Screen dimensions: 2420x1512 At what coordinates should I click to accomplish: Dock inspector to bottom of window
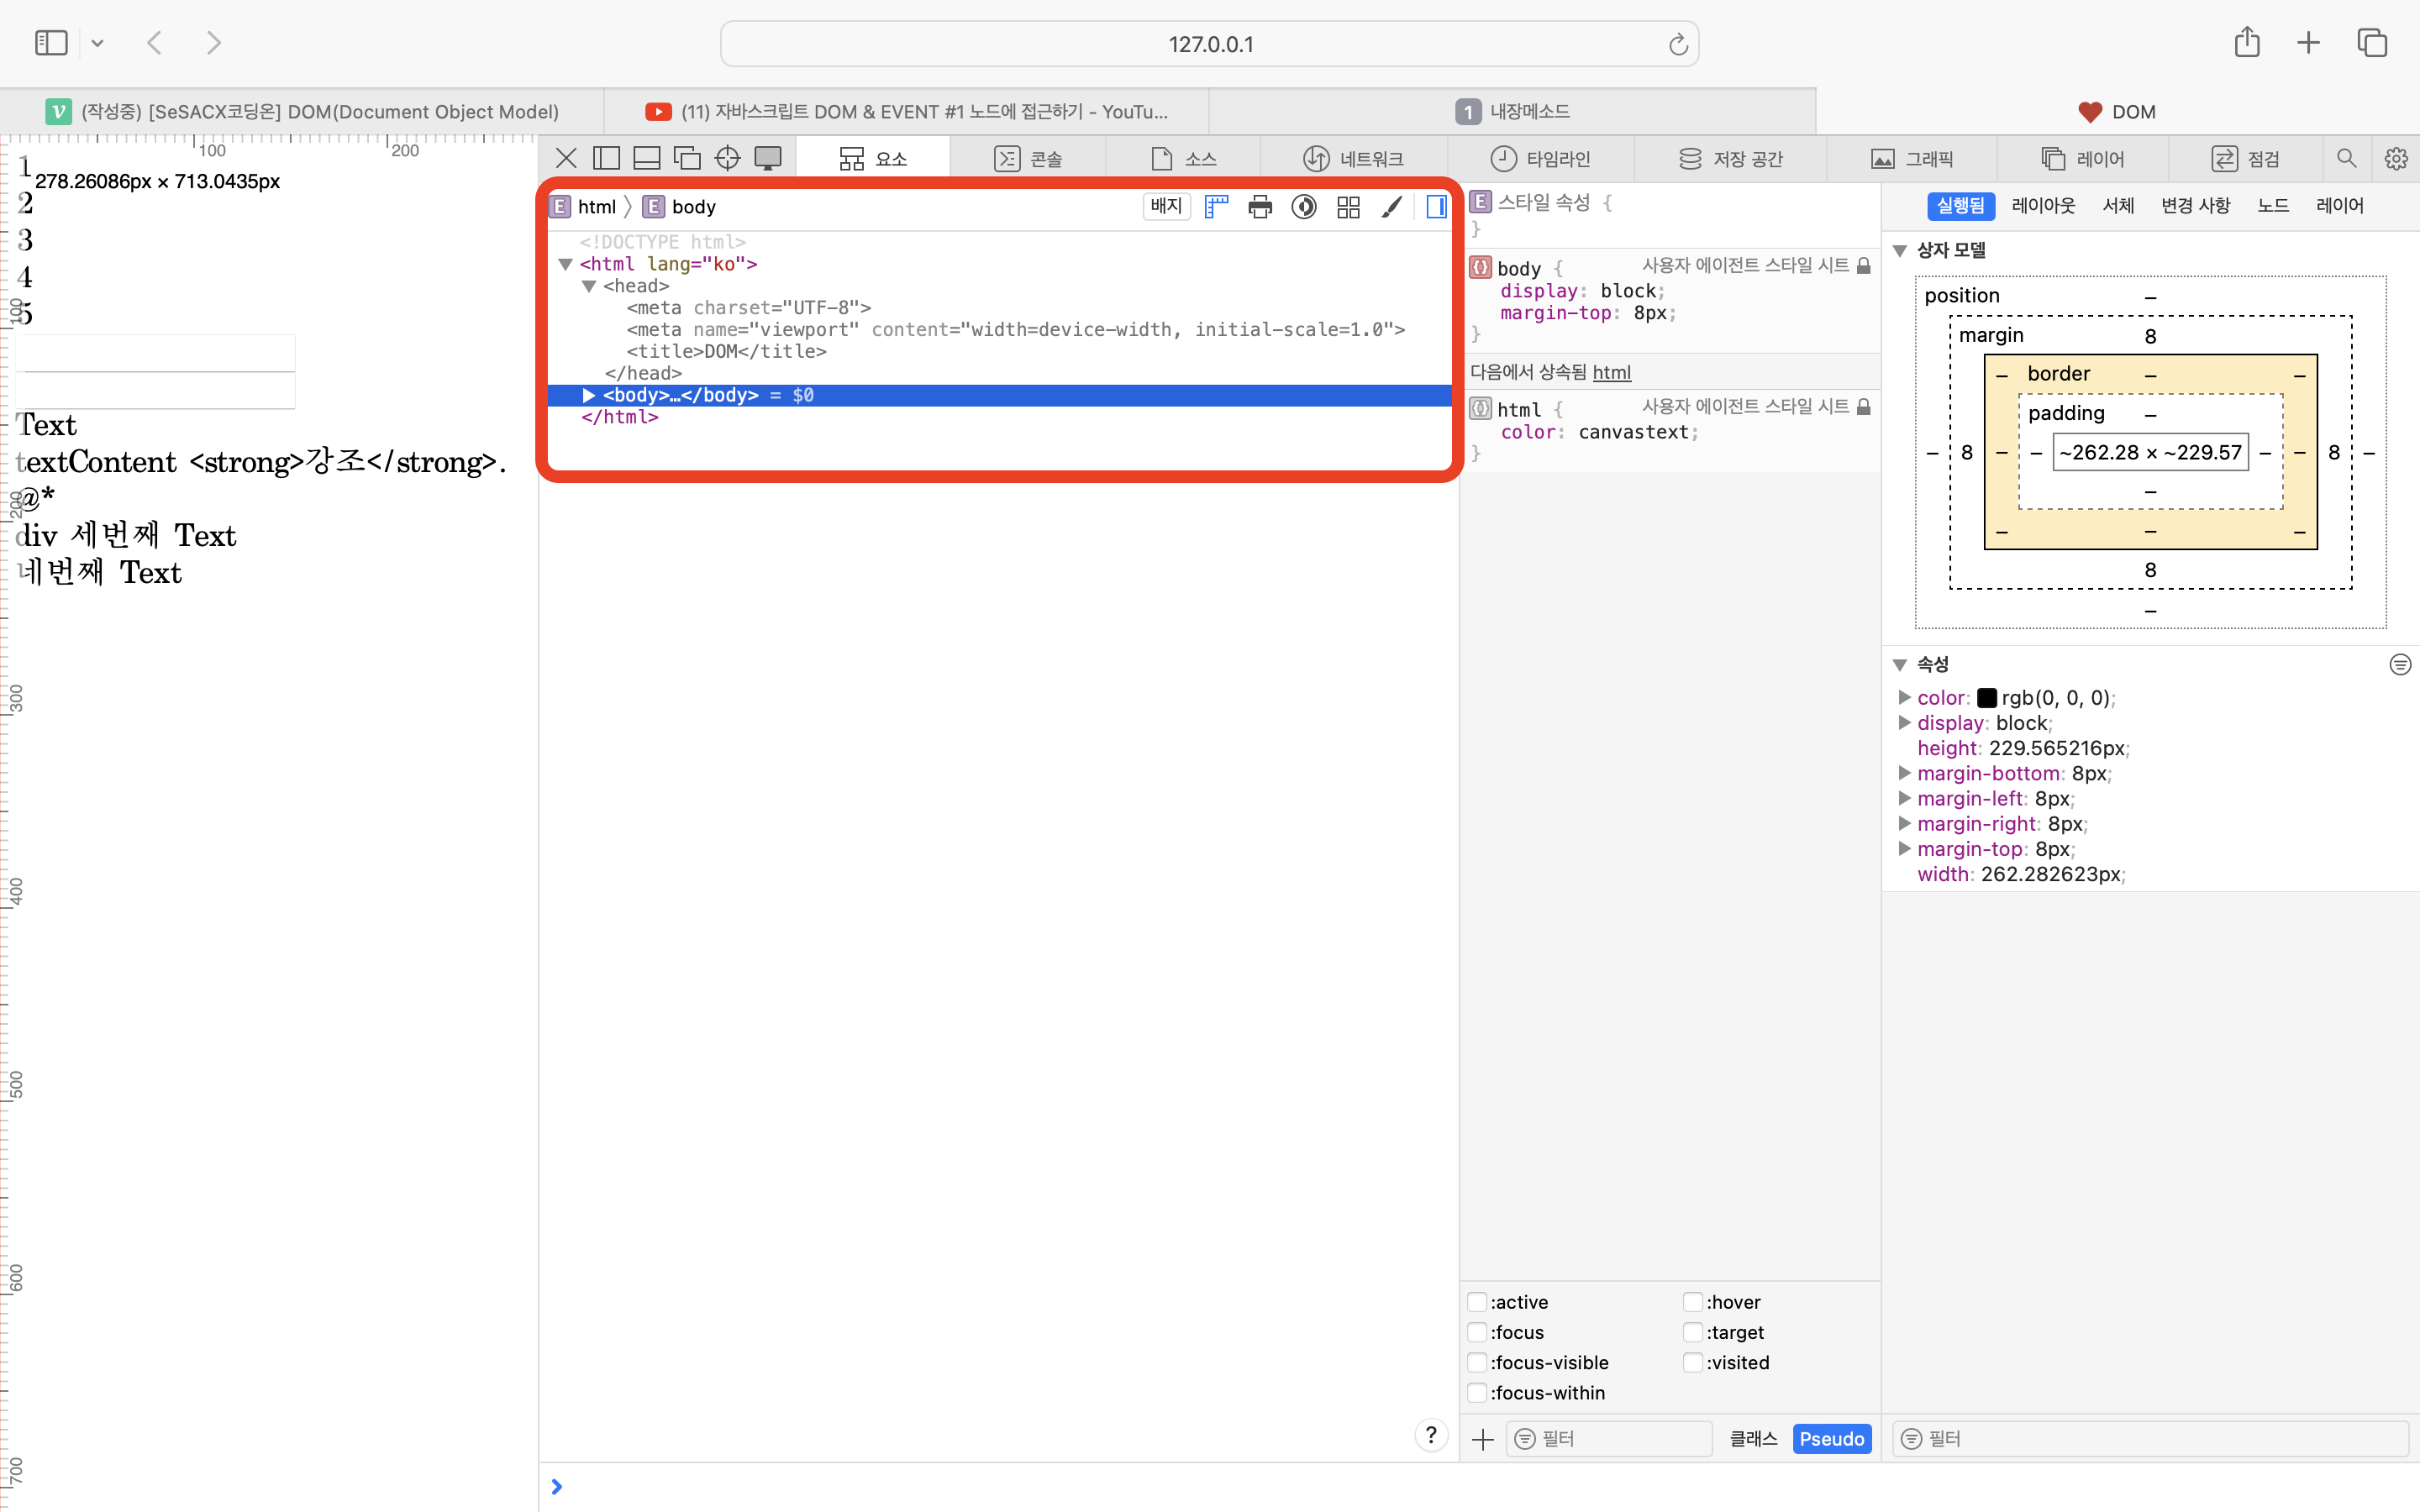click(x=647, y=158)
